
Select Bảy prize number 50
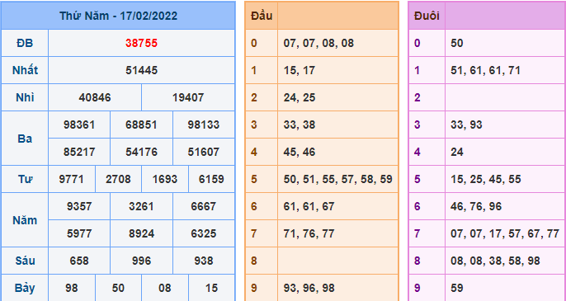(x=119, y=288)
